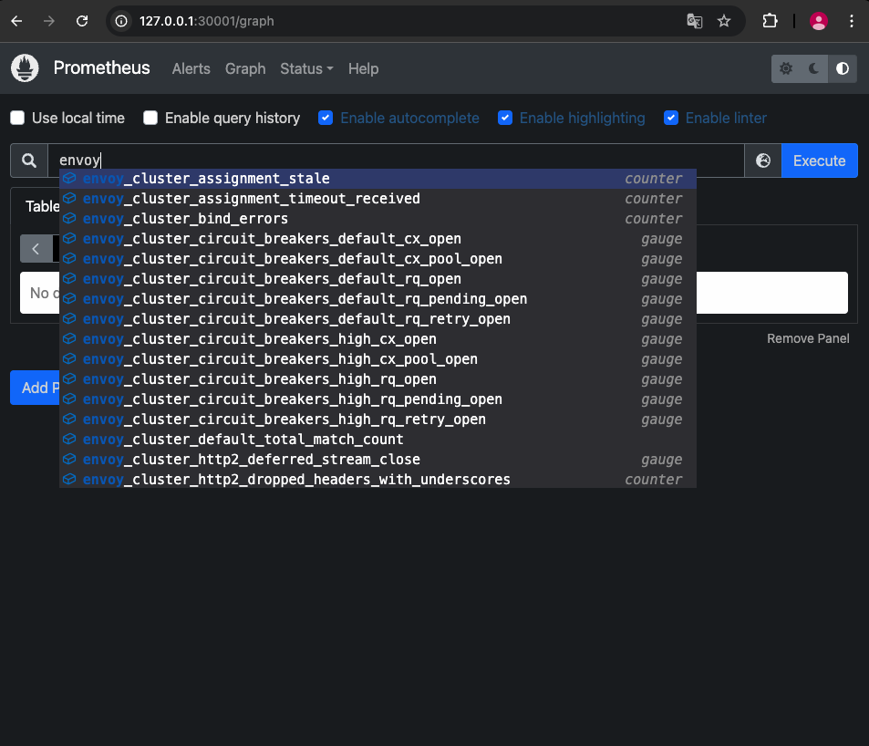
Task: Click the icon beside envoy_cluster_http2_deferred_stream_close
Action: pos(69,459)
